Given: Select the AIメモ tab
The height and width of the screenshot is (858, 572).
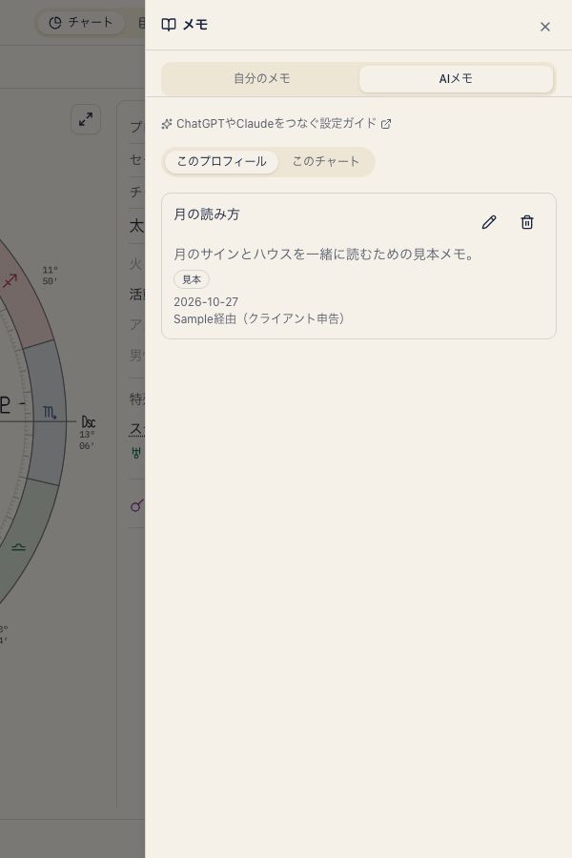Looking at the screenshot, I should 456,78.
